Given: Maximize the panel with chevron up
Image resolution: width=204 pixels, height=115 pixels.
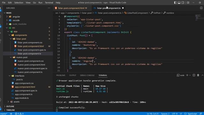Looking at the screenshot, I should (202, 75).
